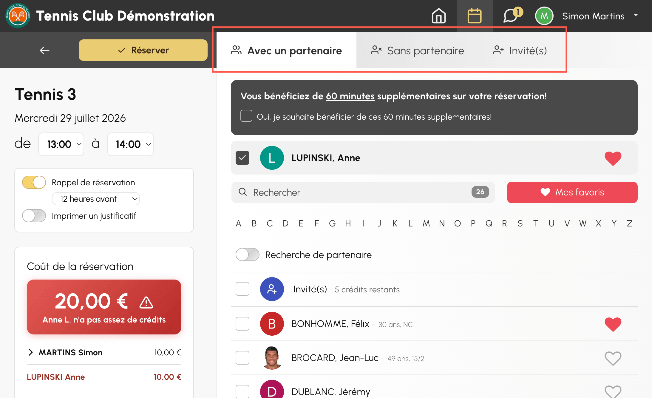Check the BONHOMME, Félix checkbox
This screenshot has height=398, width=652.
click(242, 324)
